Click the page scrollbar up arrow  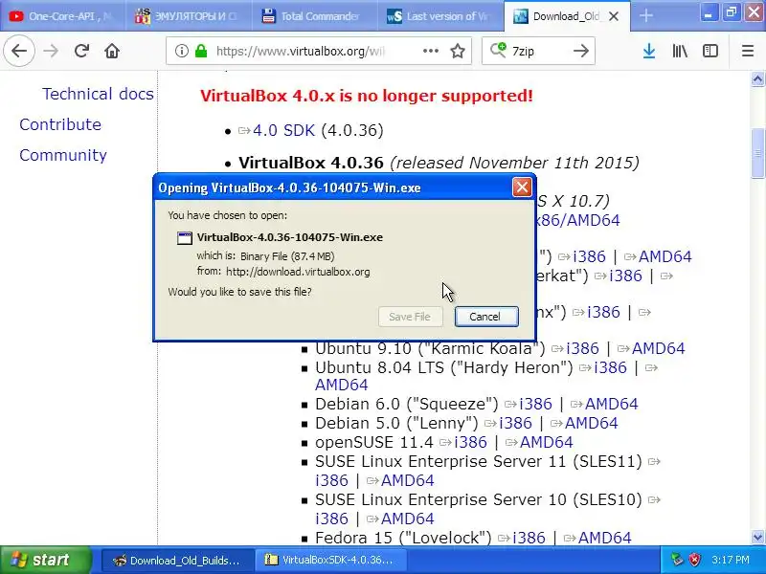pyautogui.click(x=757, y=79)
